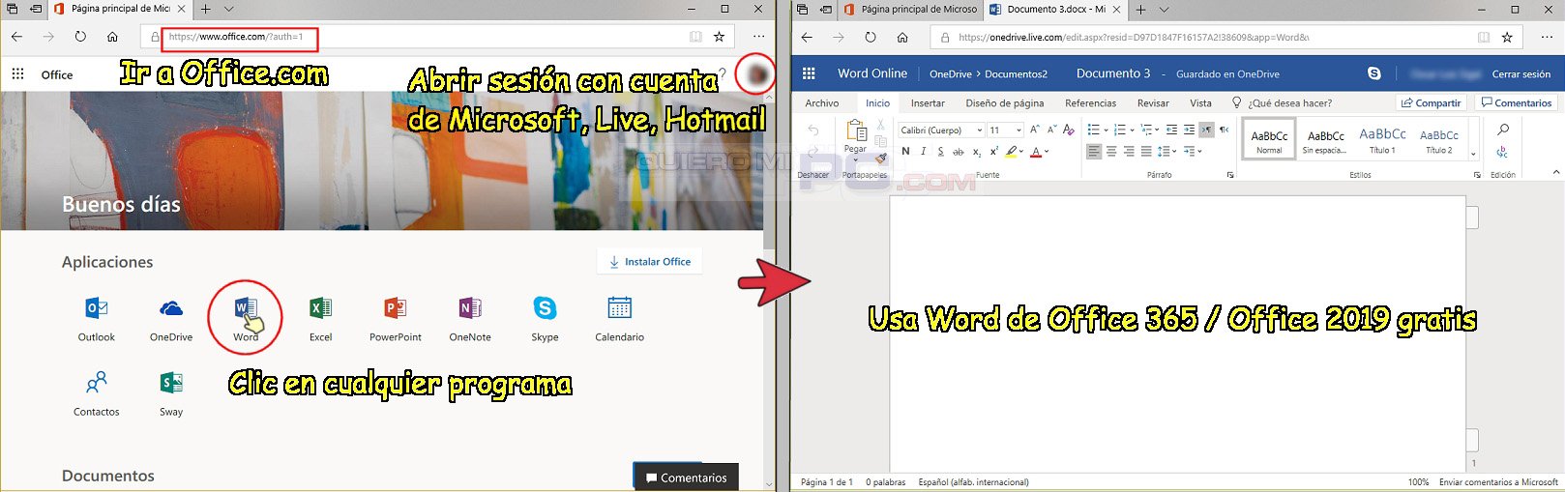The height and width of the screenshot is (492, 1565).
Task: Click the Increase Indent icon
Action: pyautogui.click(x=1189, y=130)
